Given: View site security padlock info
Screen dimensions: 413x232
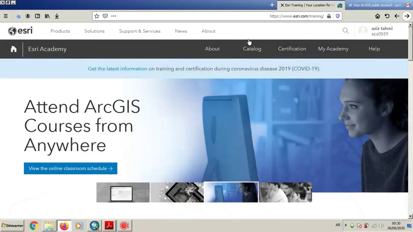Looking at the screenshot, I should [329, 16].
